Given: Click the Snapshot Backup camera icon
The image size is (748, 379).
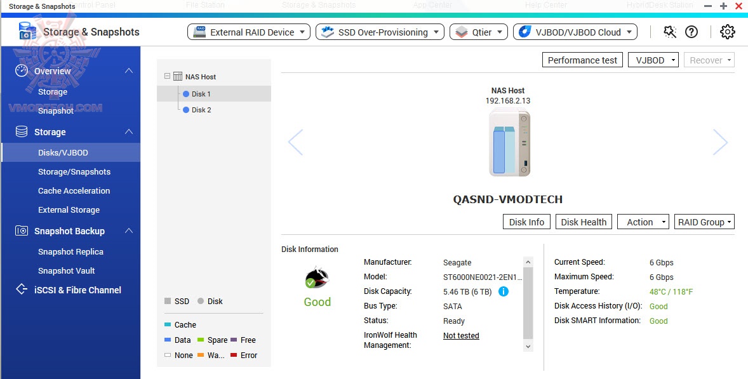Looking at the screenshot, I should point(22,230).
